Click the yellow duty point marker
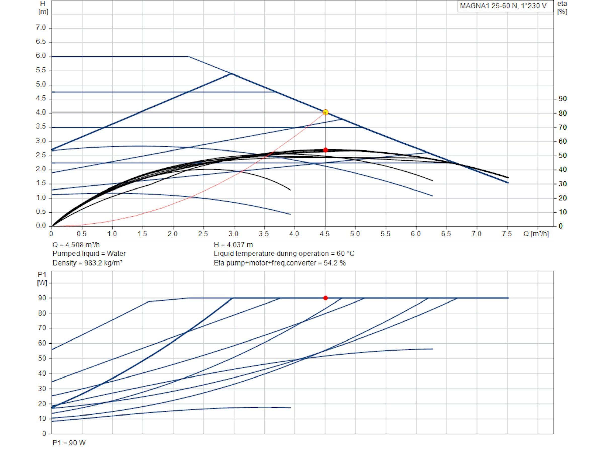The height and width of the screenshot is (453, 604). [325, 112]
